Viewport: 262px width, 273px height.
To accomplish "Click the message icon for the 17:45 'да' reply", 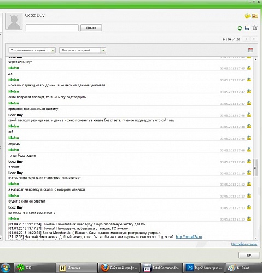I will tap(249, 68).
